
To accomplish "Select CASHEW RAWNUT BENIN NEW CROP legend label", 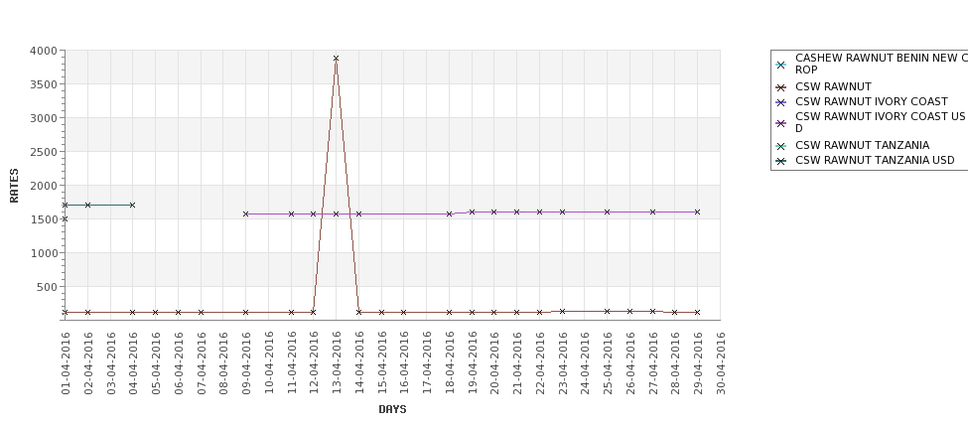I will [x=882, y=64].
